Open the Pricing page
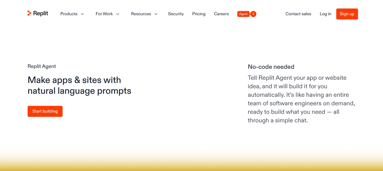This screenshot has width=383, height=171. pos(199,14)
